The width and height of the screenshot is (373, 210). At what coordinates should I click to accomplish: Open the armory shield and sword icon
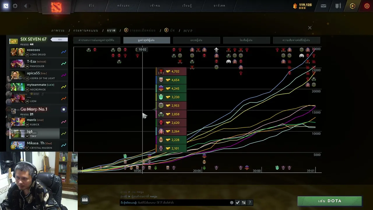[338, 6]
